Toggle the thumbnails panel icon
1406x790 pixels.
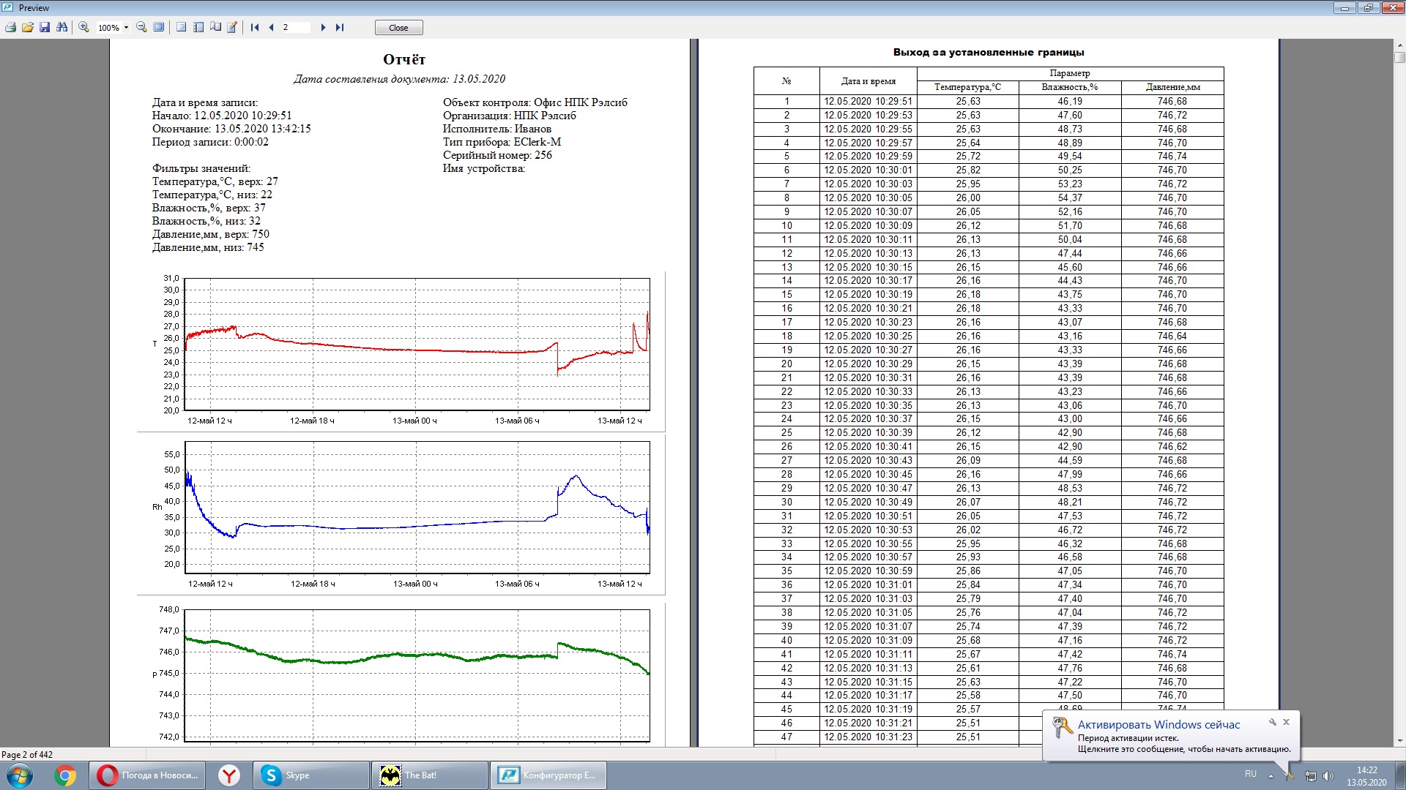pos(198,27)
